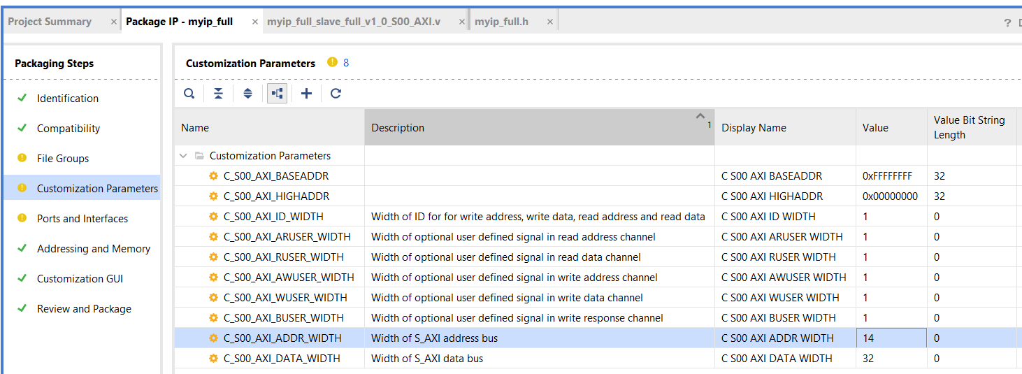The image size is (1022, 374).
Task: Open the myip_full.h tab
Action: click(501, 22)
